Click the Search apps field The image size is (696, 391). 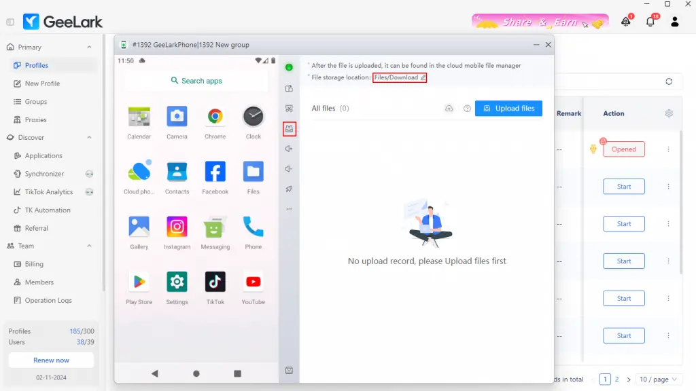196,81
